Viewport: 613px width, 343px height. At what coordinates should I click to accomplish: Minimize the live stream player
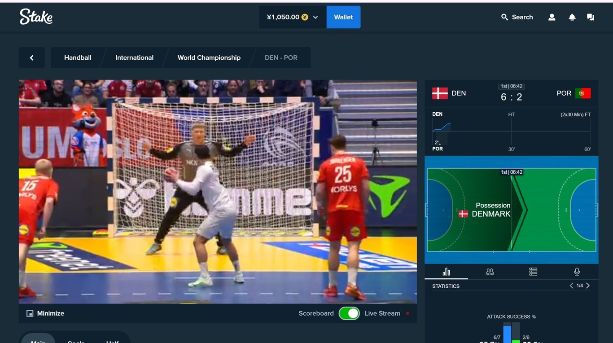(45, 313)
